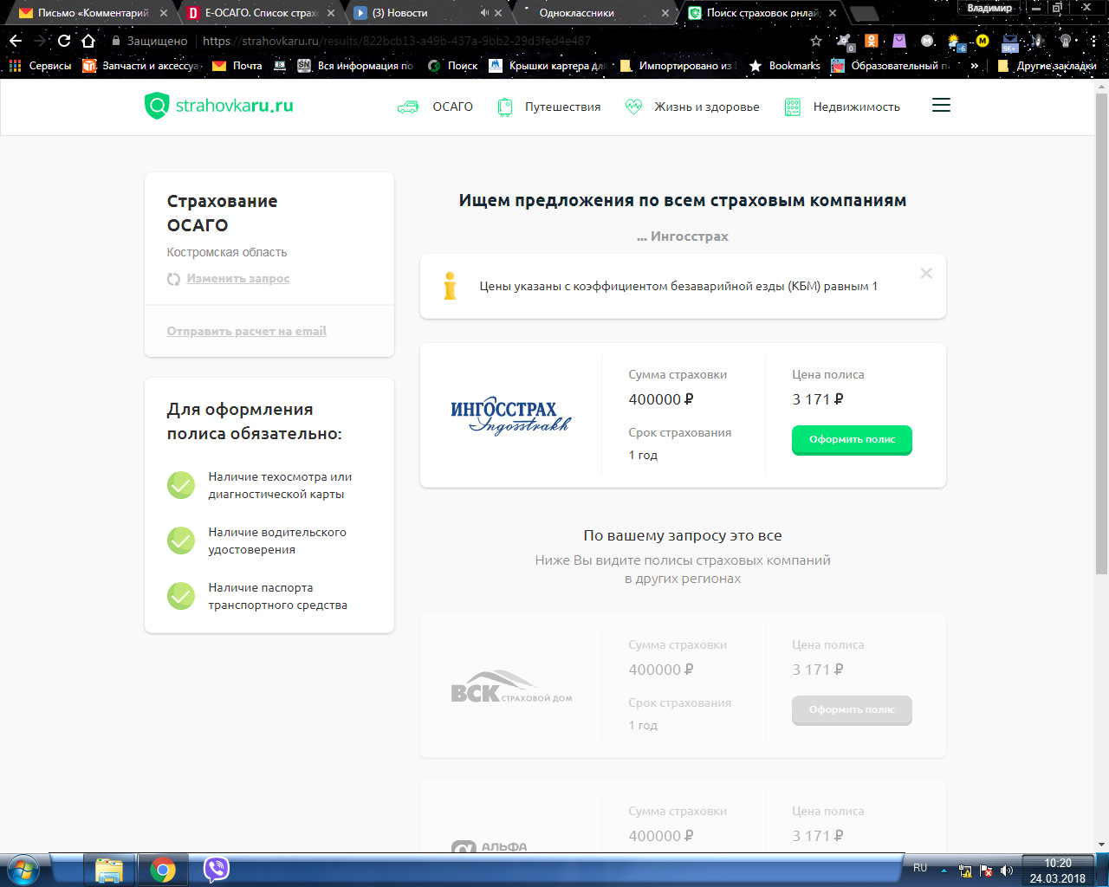The width and height of the screenshot is (1109, 887).
Task: Click the Ингосстрах company logo
Action: [x=510, y=415]
